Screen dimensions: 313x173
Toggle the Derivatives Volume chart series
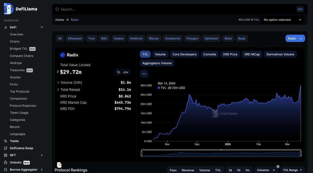coord(280,54)
